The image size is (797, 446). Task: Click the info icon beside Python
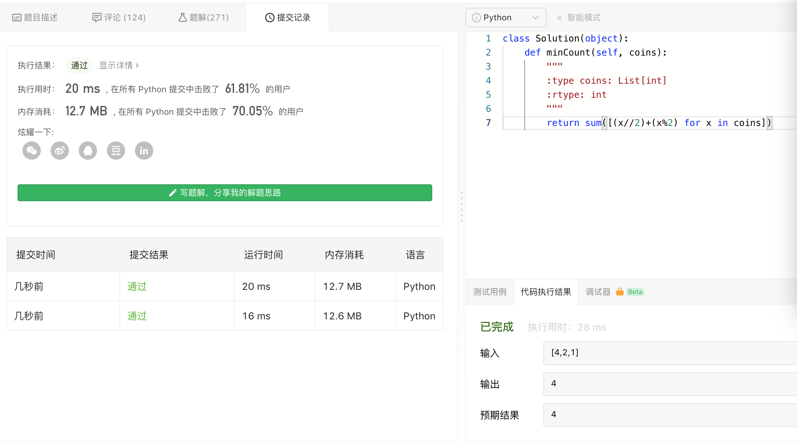coord(476,18)
